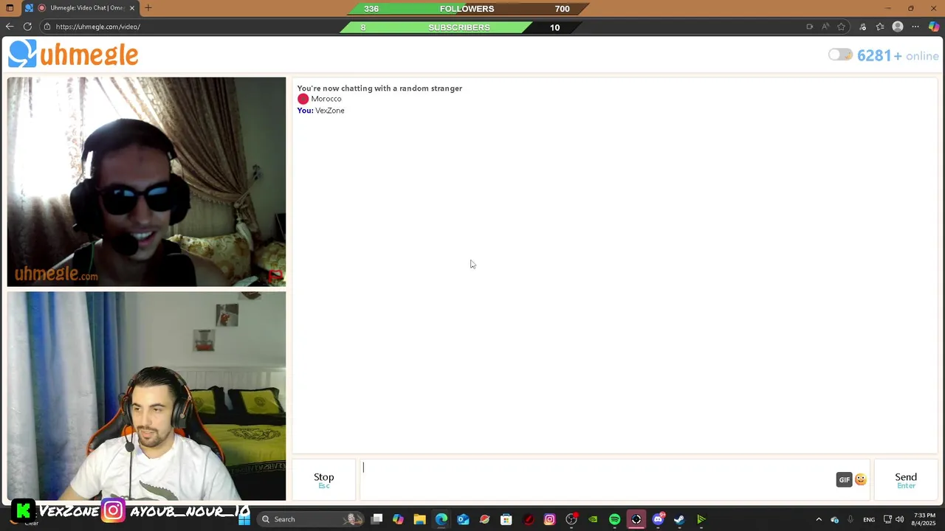Open browser extensions icon
945x531 pixels.
[862, 27]
